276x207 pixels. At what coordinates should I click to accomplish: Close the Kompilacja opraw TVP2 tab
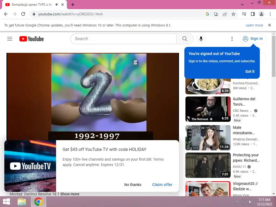click(x=63, y=5)
